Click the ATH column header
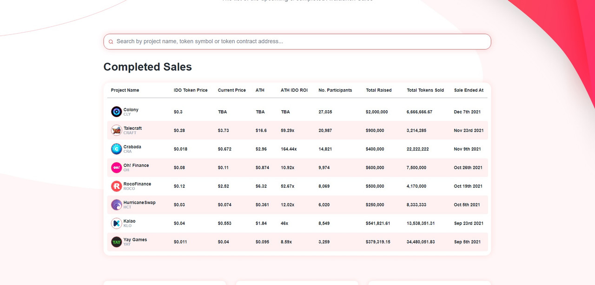Screen dimensions: 595x285 point(260,90)
